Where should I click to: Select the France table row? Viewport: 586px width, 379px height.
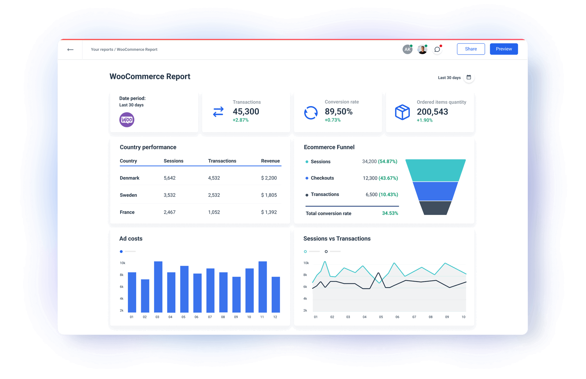tap(200, 212)
